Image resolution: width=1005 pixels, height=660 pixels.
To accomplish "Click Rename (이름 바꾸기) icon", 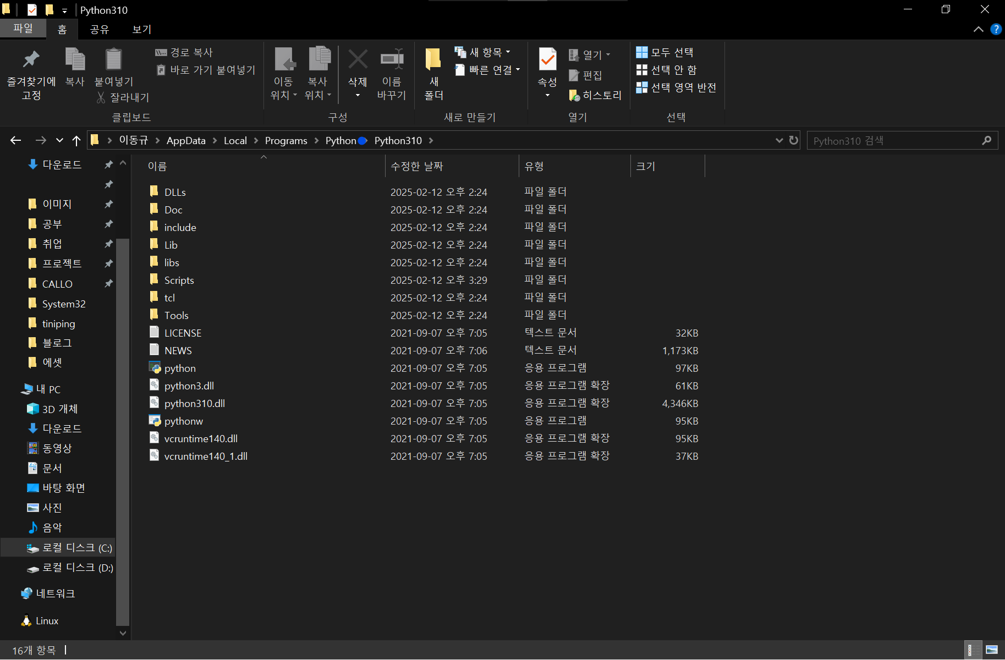I will pyautogui.click(x=392, y=59).
